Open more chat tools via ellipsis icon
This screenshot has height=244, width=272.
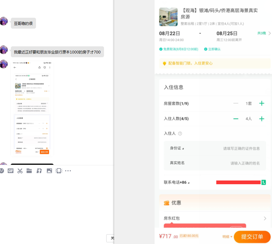pos(68,170)
